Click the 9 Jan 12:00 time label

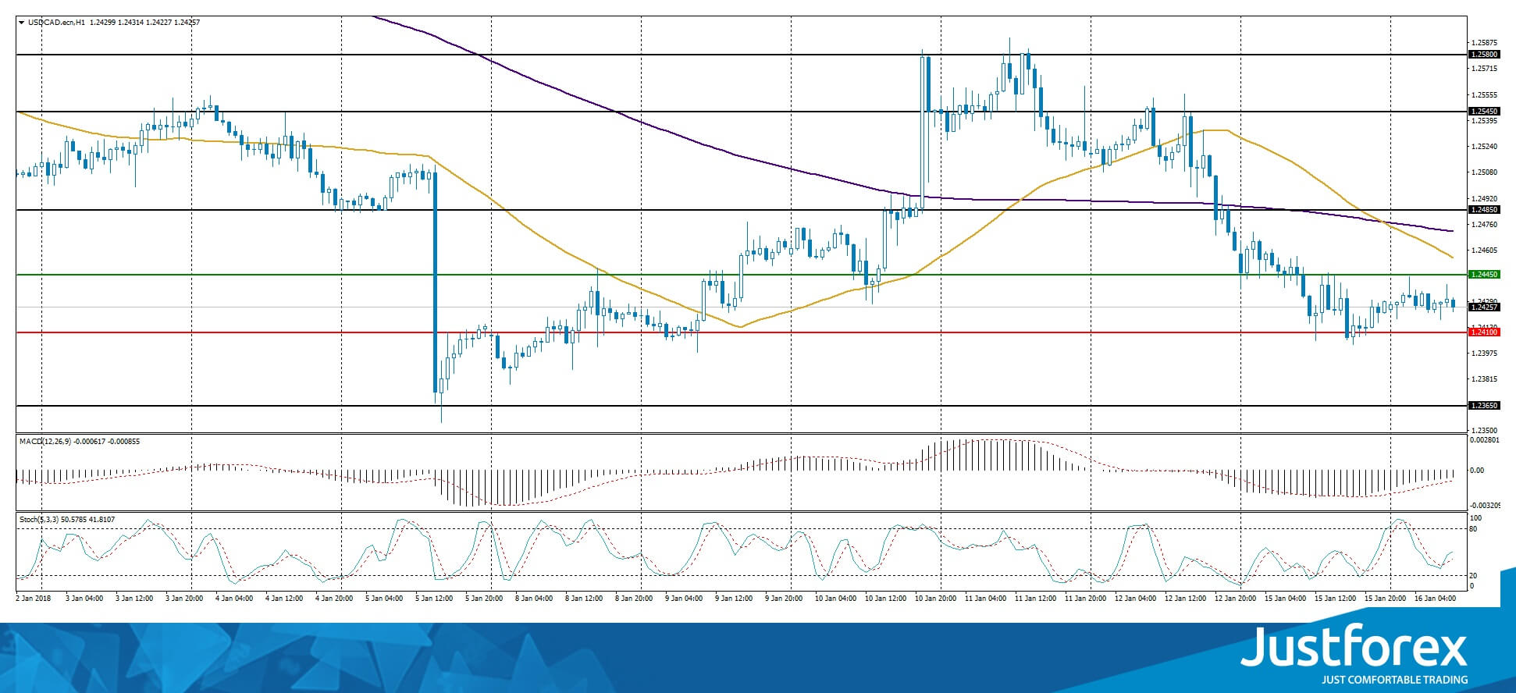(x=734, y=599)
